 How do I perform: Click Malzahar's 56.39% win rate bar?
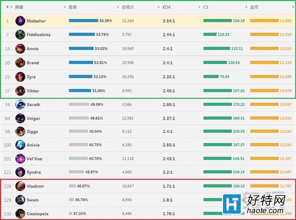(x=84, y=21)
